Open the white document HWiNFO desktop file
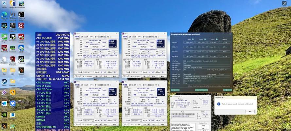Image resolution: width=291 pixels, height=131 pixels. coord(4,59)
